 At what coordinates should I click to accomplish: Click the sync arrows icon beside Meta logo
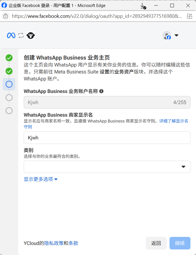[21, 35]
